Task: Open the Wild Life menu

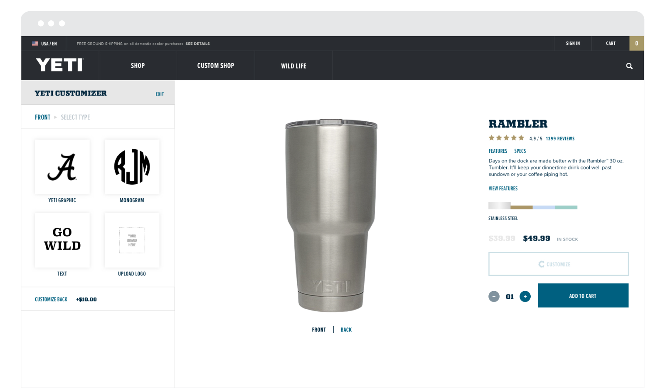Action: coord(293,66)
